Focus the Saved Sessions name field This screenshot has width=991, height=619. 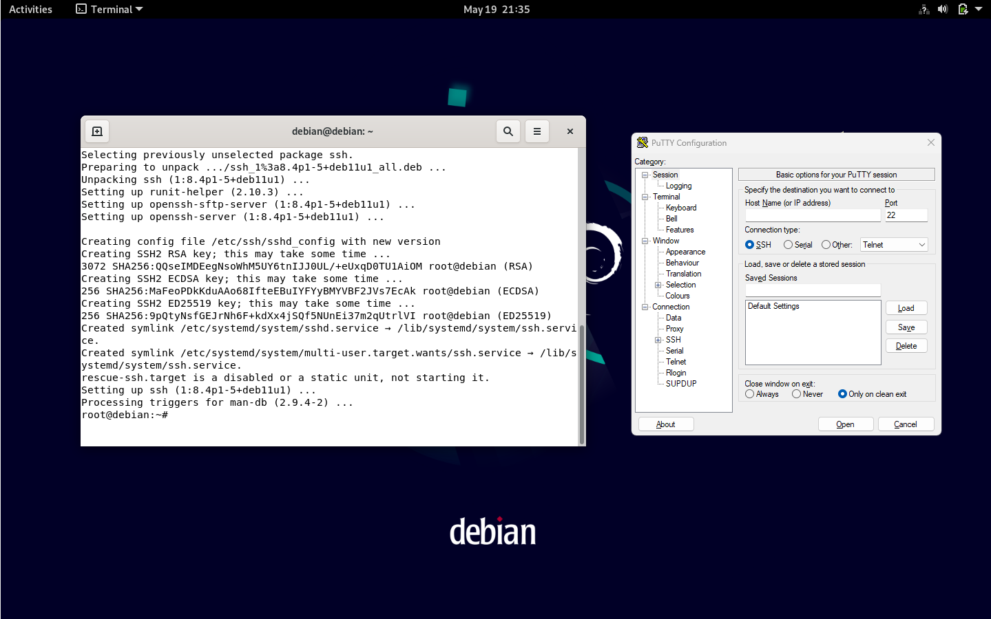[x=813, y=290]
